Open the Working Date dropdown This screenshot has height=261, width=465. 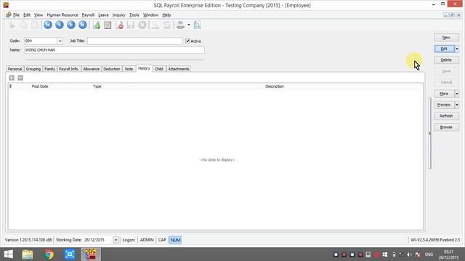pos(116,240)
